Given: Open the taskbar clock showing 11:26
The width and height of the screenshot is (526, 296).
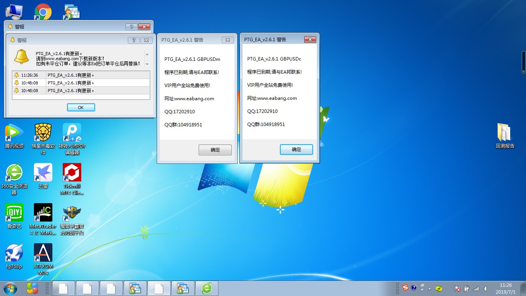Looking at the screenshot, I should pyautogui.click(x=506, y=288).
